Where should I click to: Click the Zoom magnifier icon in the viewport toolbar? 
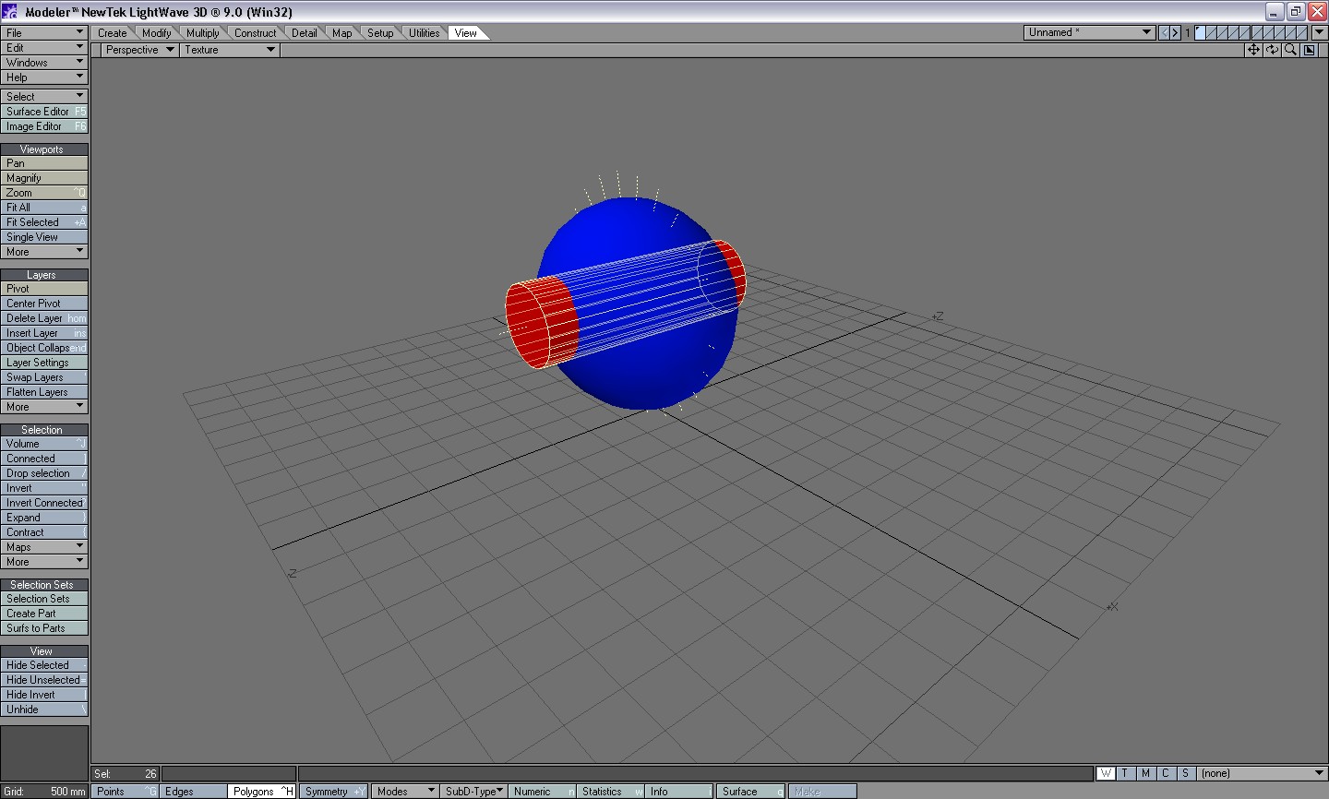(1290, 50)
